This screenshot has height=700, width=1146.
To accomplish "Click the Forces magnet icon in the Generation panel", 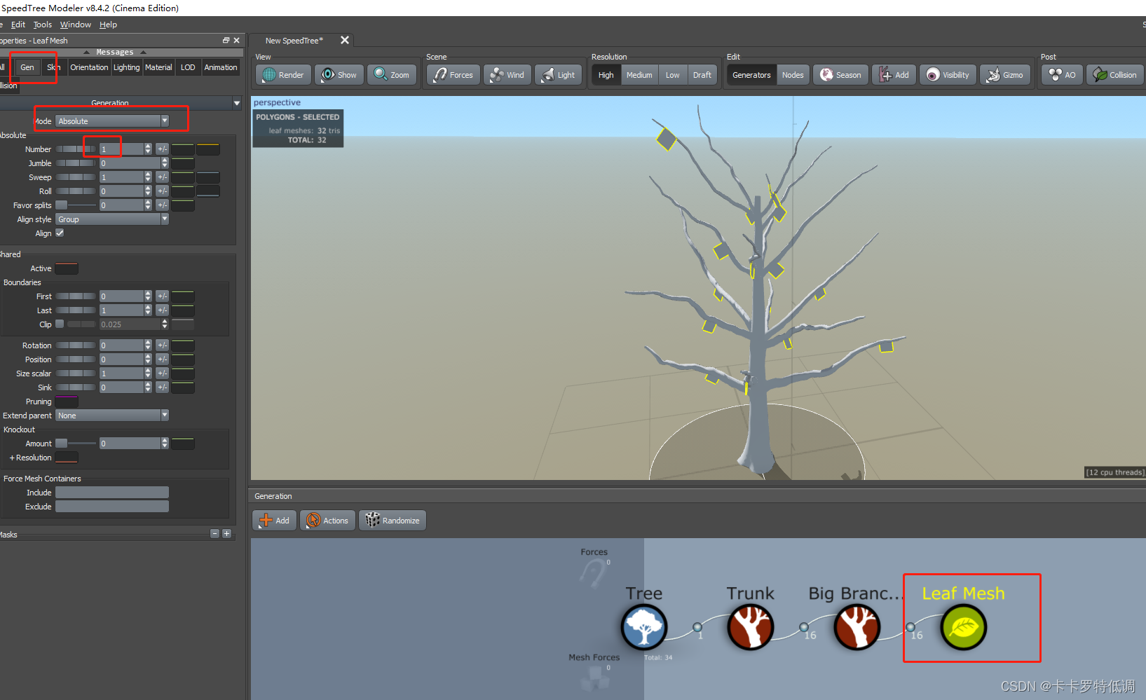I will [x=593, y=574].
